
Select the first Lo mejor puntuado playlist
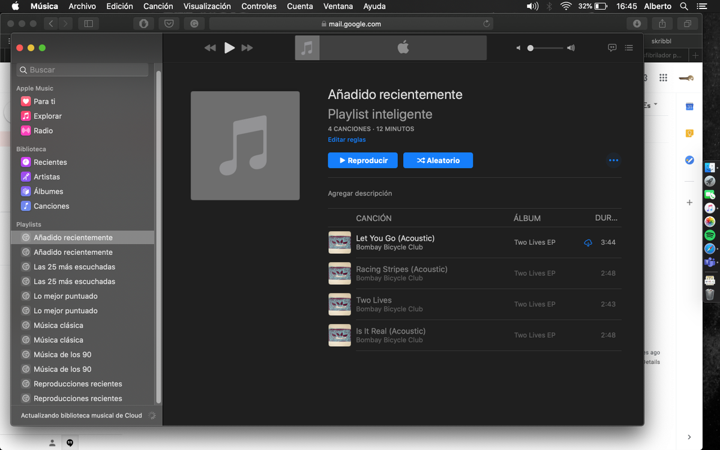coord(82,296)
